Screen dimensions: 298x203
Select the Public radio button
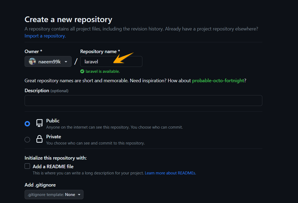(27, 123)
